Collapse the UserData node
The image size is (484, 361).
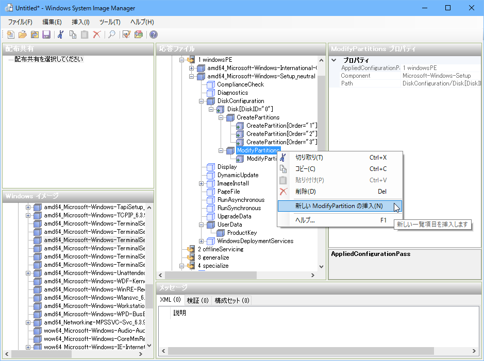coord(201,225)
